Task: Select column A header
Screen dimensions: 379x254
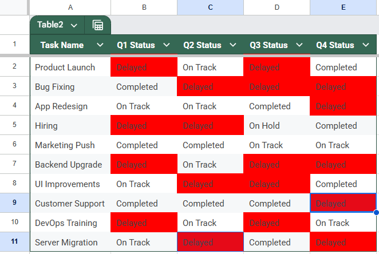Action: tap(70, 7)
